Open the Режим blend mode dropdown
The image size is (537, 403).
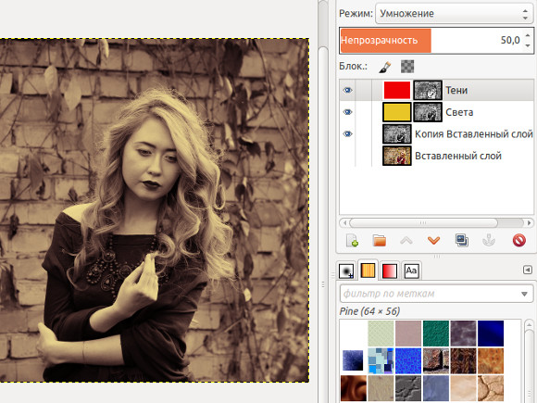[454, 14]
